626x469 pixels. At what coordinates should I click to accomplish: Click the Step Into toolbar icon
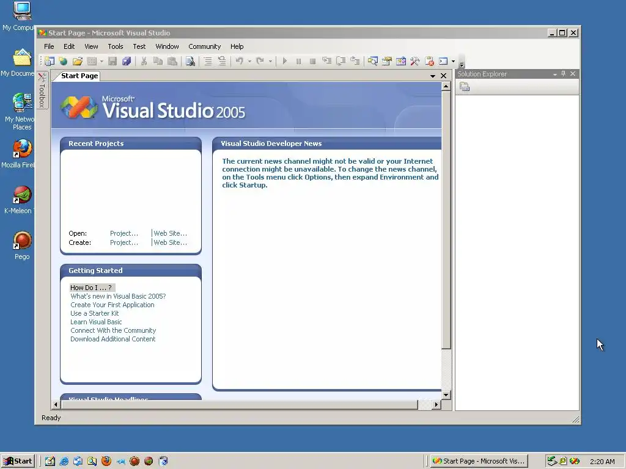326,61
